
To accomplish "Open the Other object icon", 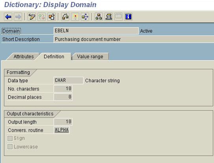I will click(52, 17).
